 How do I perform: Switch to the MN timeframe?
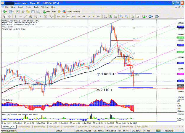pyautogui.click(x=99, y=16)
